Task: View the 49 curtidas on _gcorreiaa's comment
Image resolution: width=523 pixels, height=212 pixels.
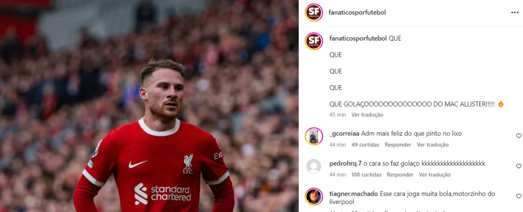Action: pyautogui.click(x=365, y=145)
